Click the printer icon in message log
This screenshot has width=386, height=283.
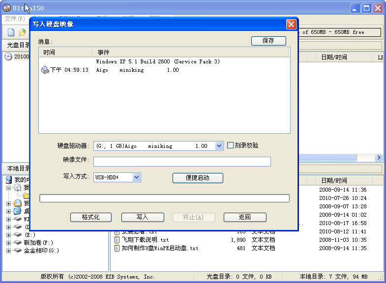45,70
